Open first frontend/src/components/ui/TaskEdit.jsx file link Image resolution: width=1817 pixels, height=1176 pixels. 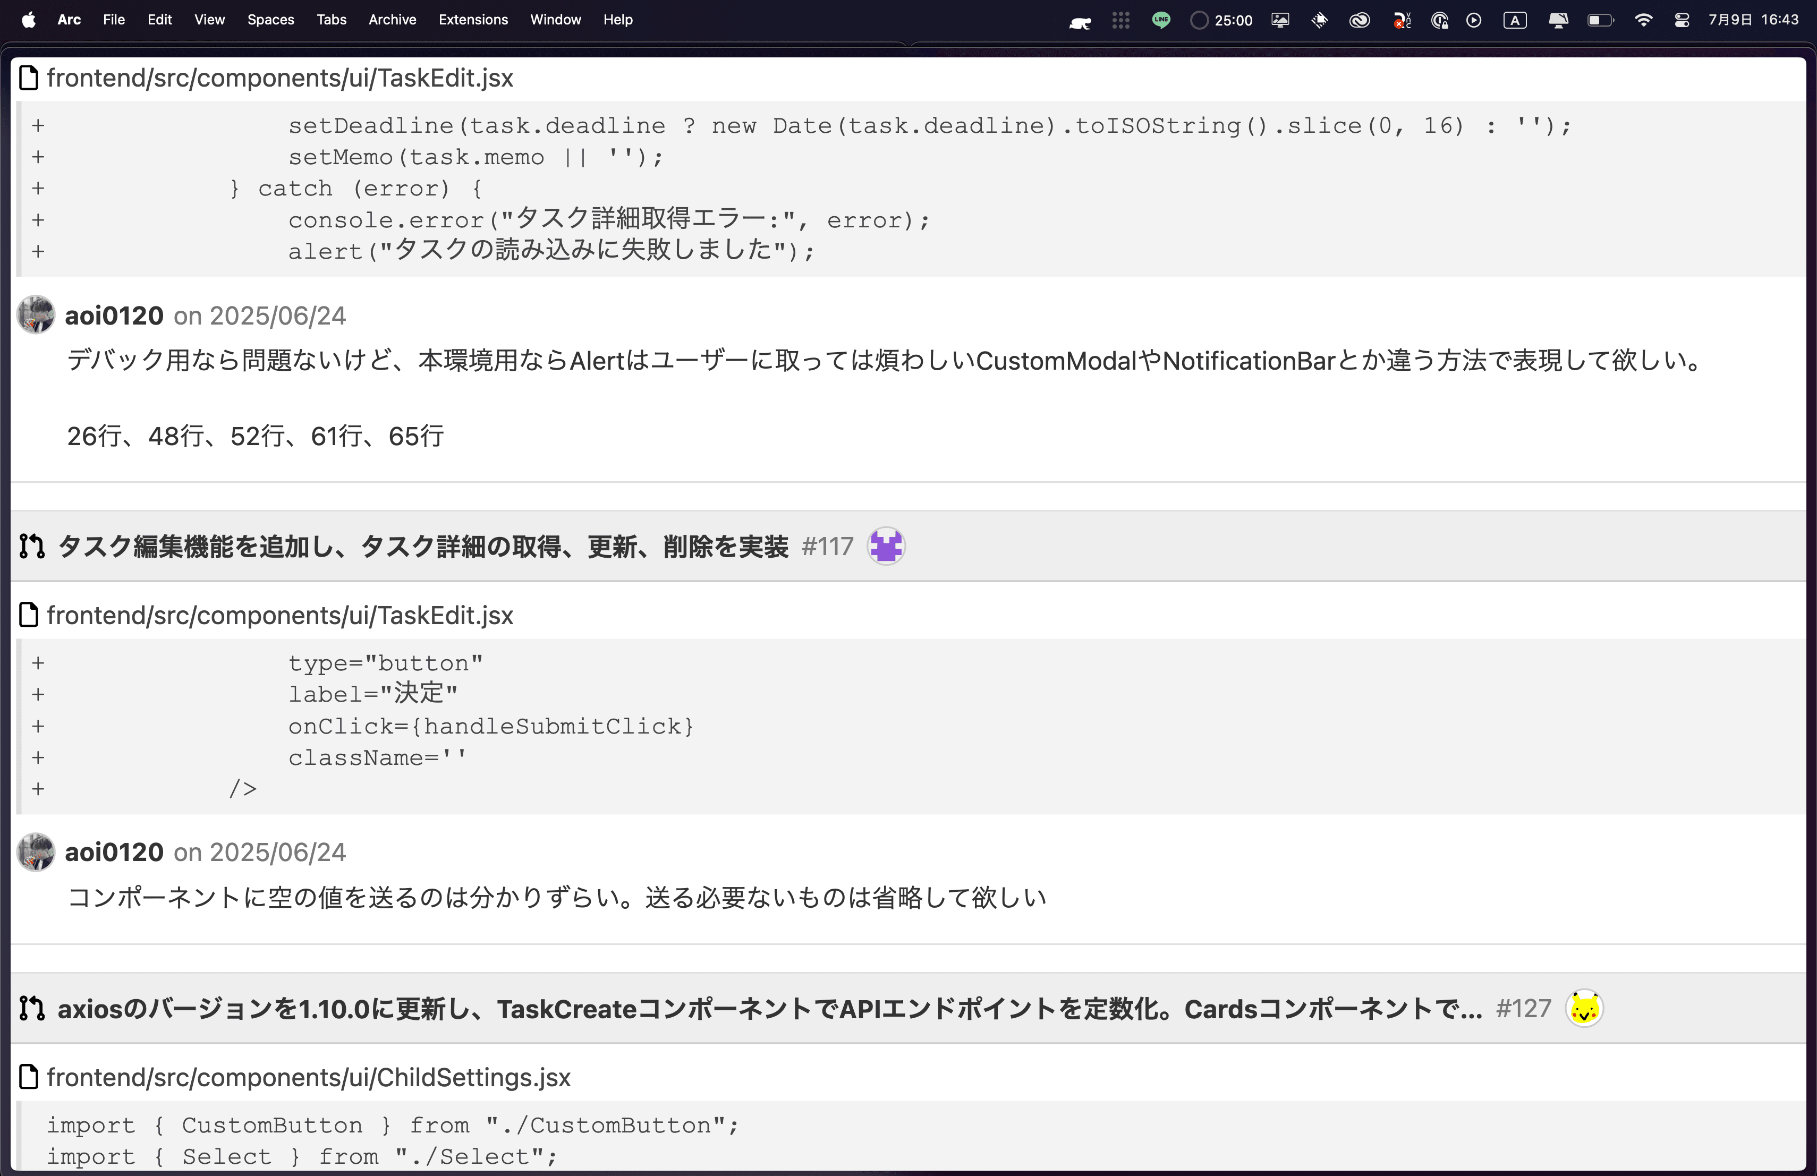tap(280, 78)
